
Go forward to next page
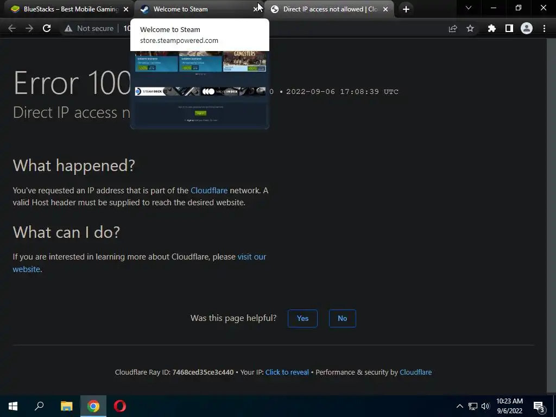tap(29, 28)
